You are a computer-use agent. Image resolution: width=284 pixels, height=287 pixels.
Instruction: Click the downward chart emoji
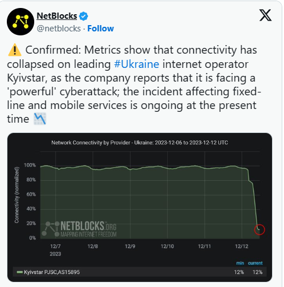[x=40, y=119]
